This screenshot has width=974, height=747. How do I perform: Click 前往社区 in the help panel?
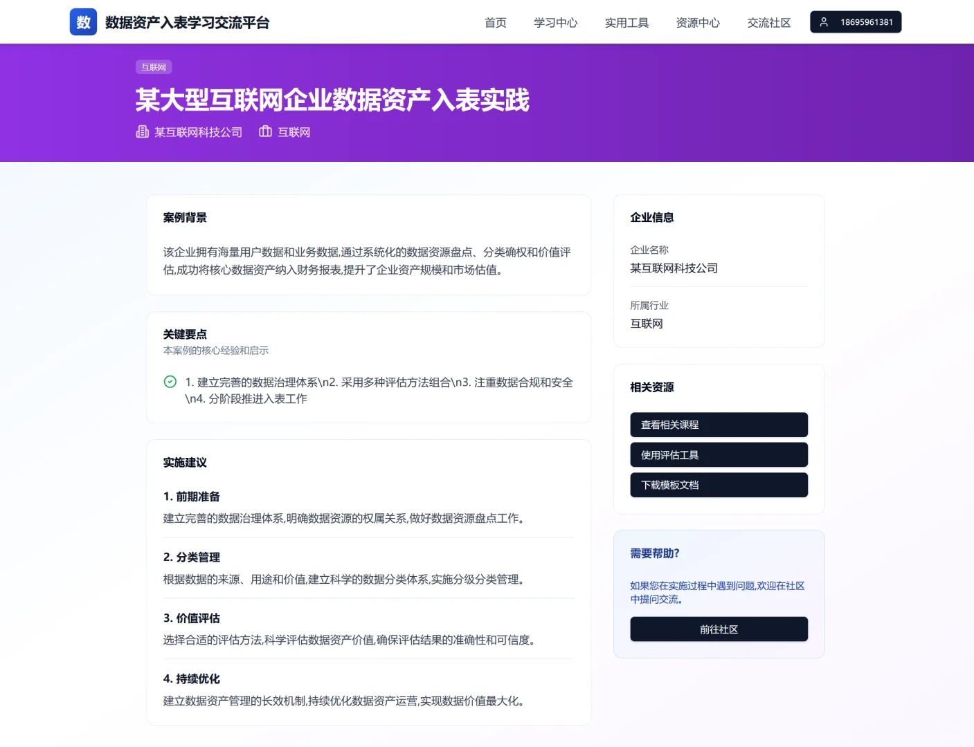point(719,629)
